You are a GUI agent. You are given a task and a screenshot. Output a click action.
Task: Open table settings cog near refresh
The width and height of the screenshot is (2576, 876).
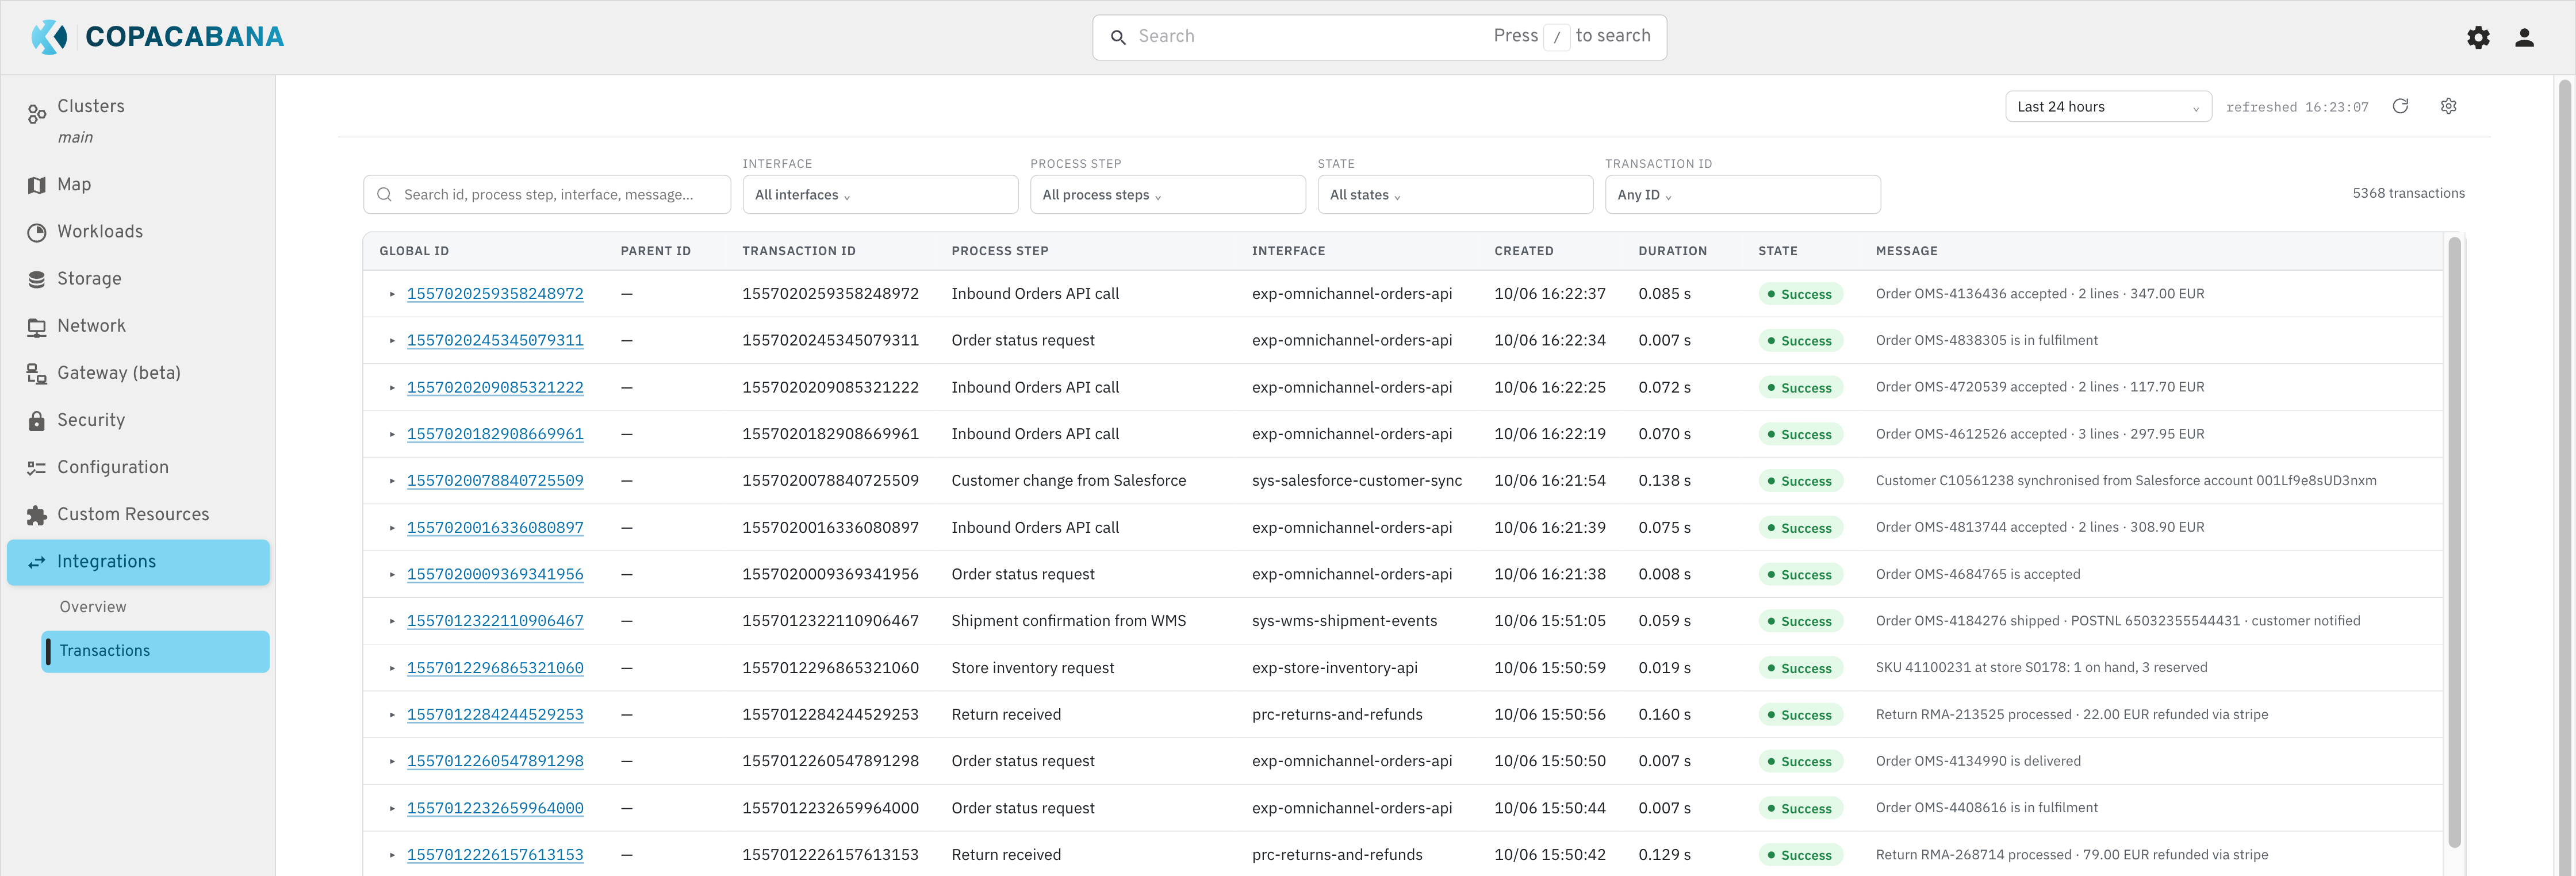tap(2448, 106)
